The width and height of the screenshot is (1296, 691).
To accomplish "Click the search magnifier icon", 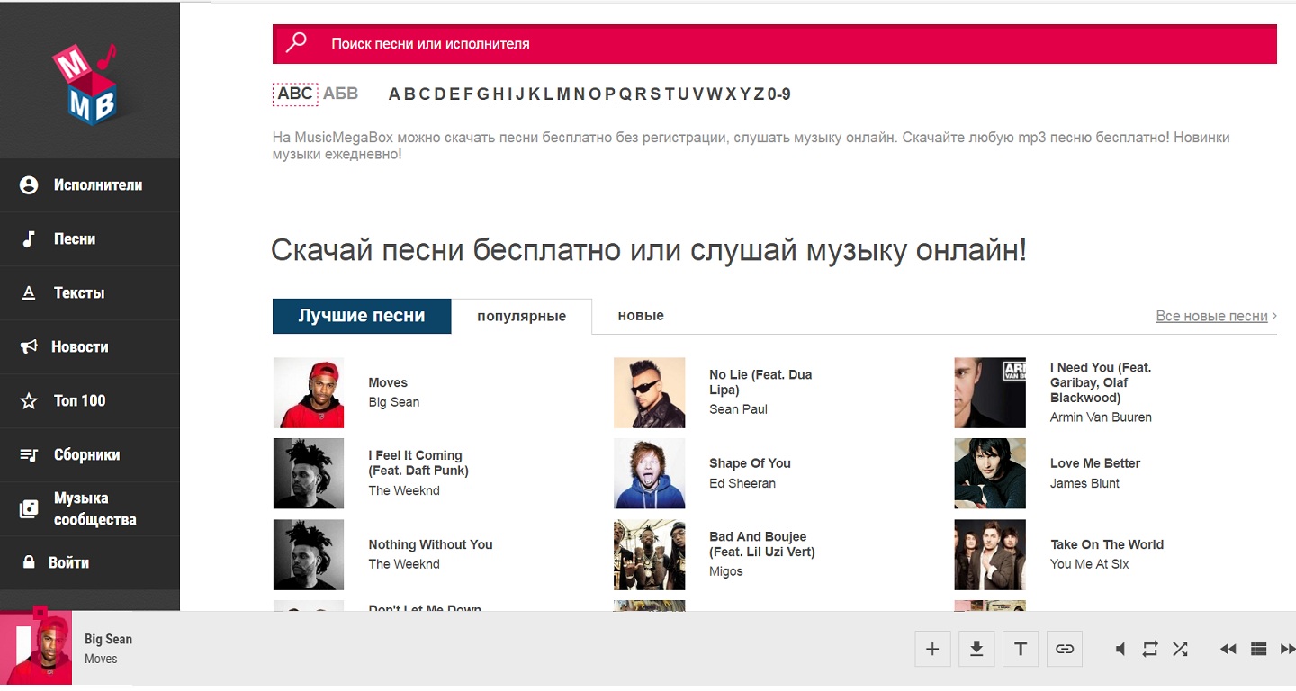I will point(296,43).
